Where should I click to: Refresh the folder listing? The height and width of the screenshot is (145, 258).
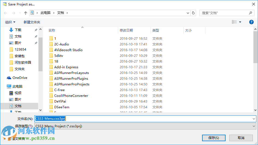(193, 13)
